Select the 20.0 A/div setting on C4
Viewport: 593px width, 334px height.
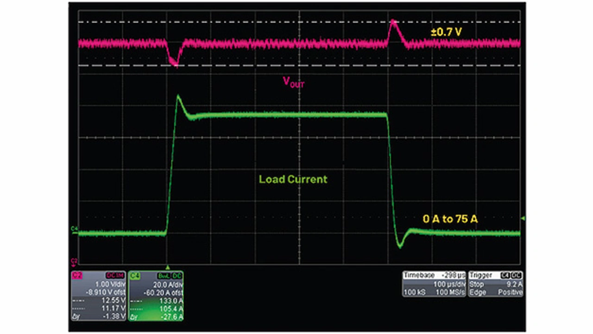point(167,284)
